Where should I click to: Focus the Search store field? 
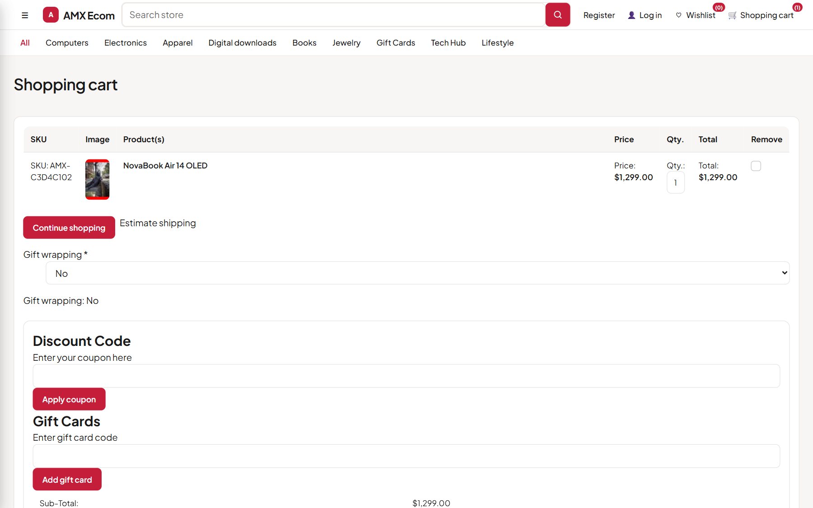pos(334,15)
